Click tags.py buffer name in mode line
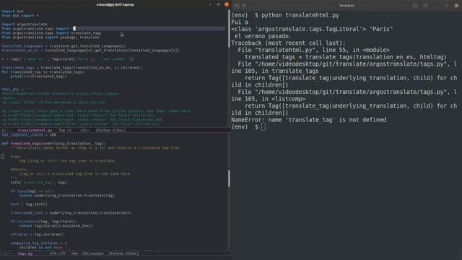This screenshot has height=260, width=462. point(25,253)
